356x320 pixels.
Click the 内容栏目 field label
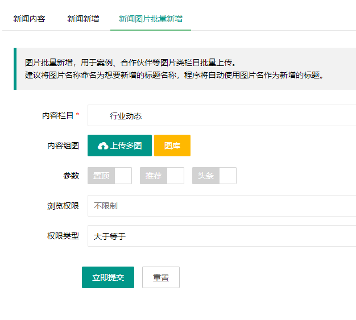58,116
